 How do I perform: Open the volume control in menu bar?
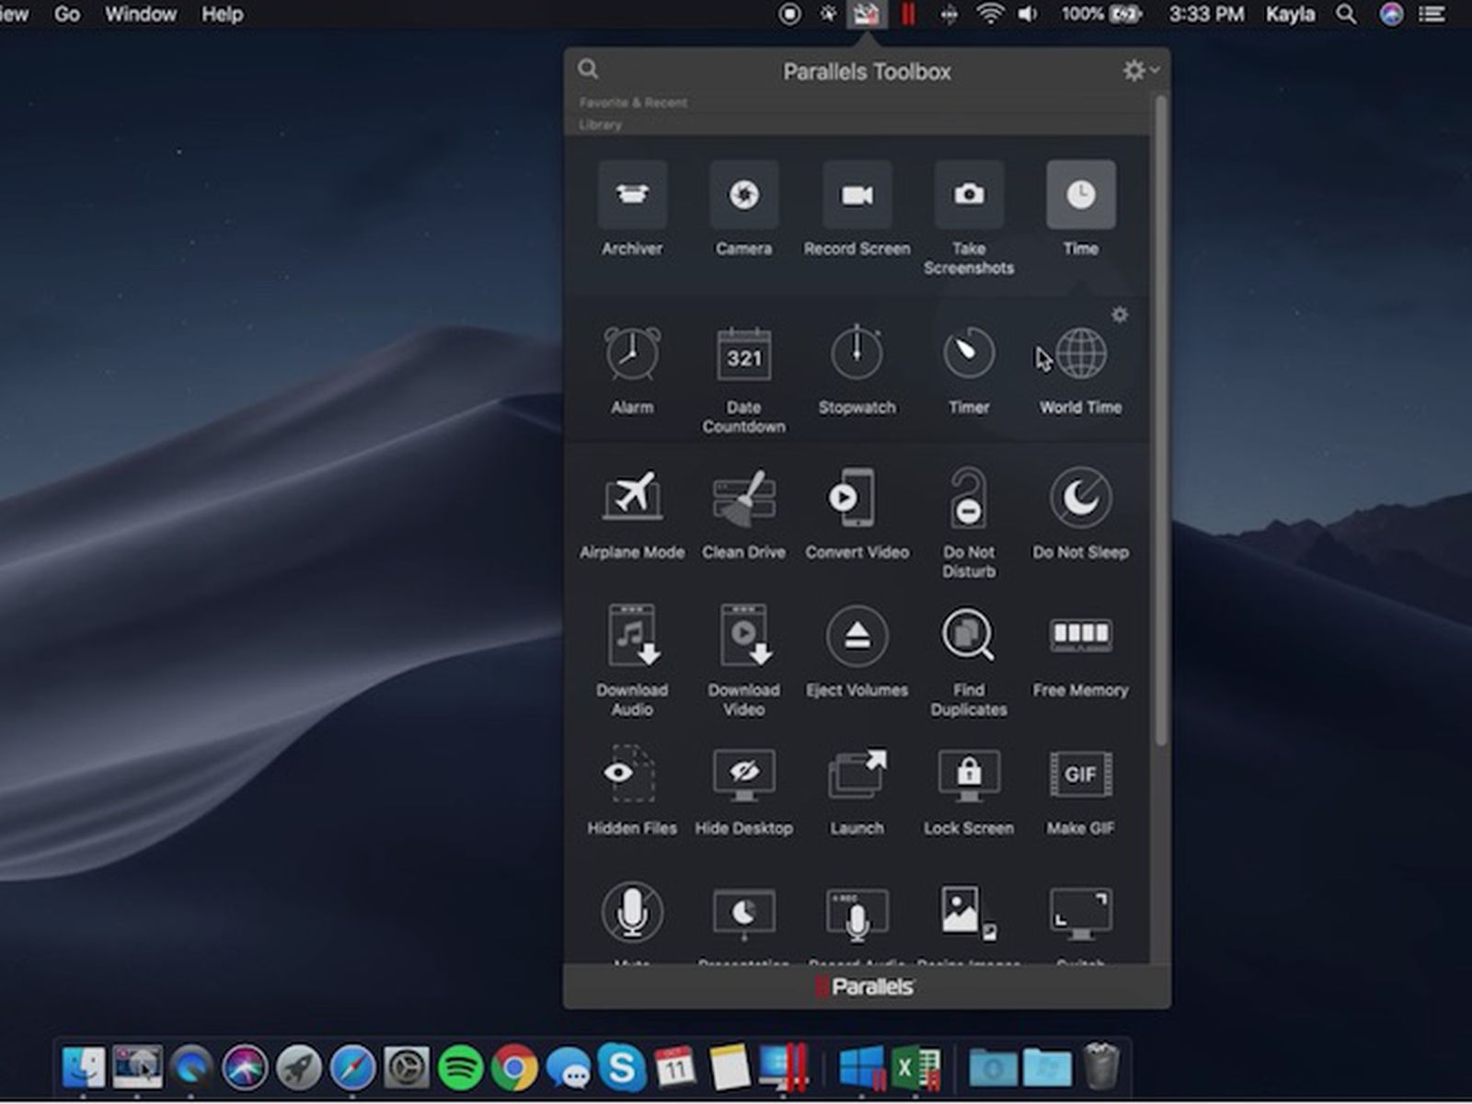point(1028,14)
